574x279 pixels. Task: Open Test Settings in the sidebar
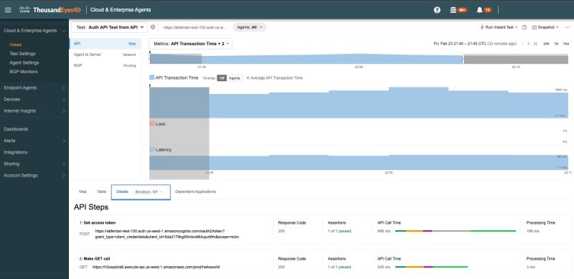23,54
